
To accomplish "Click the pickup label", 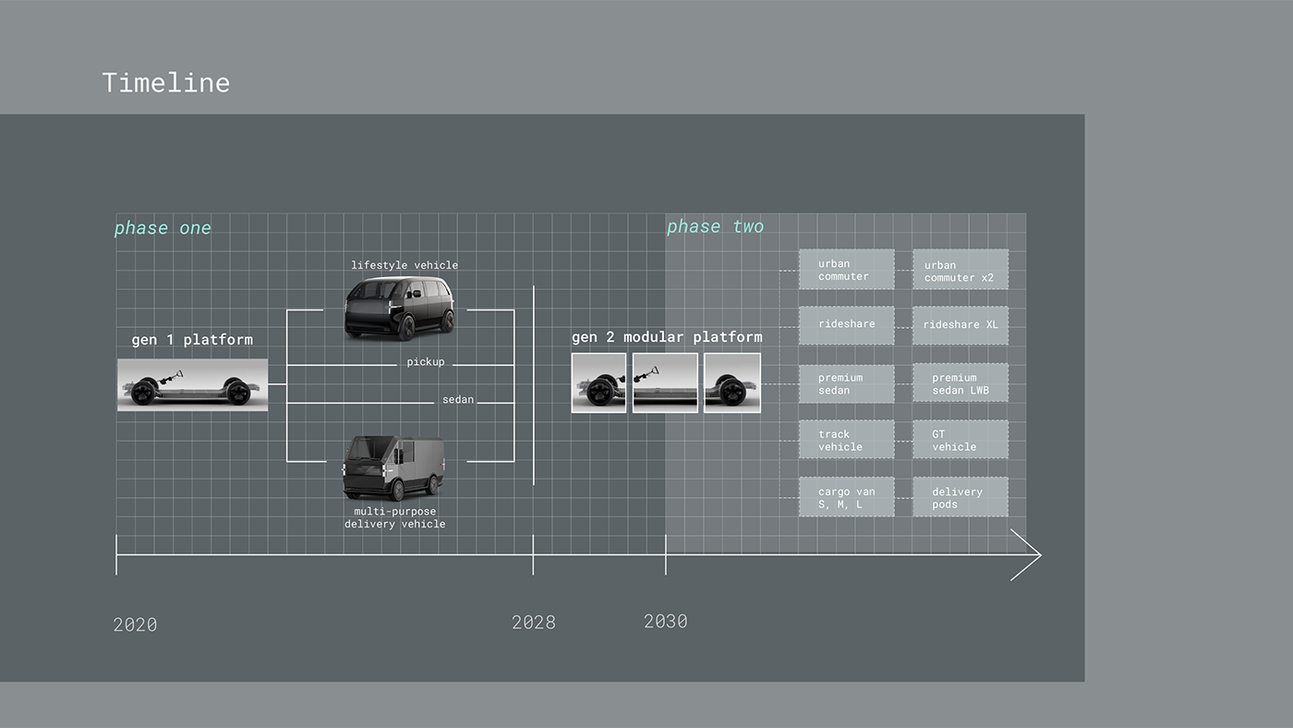I will 426,361.
